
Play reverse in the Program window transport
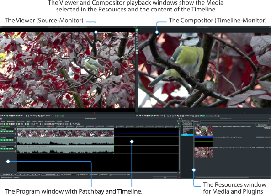[7, 124]
